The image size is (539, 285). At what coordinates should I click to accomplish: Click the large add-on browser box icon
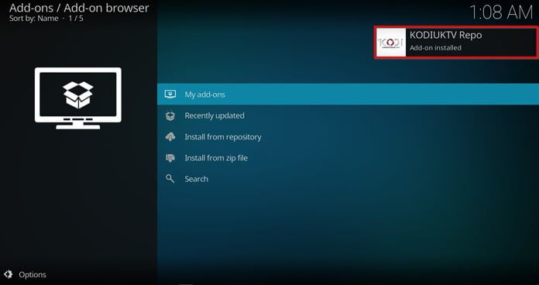(x=78, y=98)
